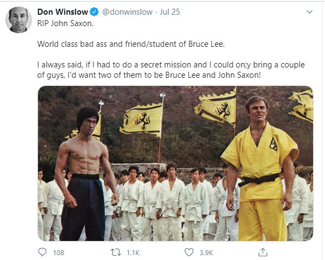The image size is (325, 260).
Task: Click the 'RIP John Saxon.' text line
Action: coord(65,23)
